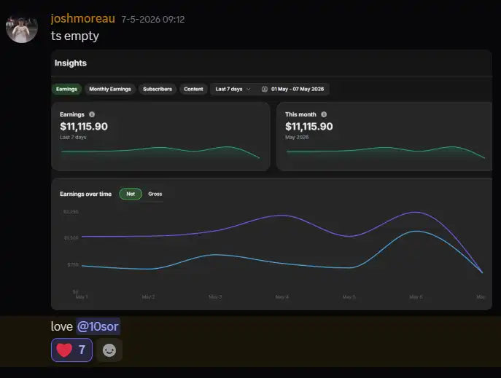
Task: Click the @10sor mention
Action: click(x=98, y=326)
